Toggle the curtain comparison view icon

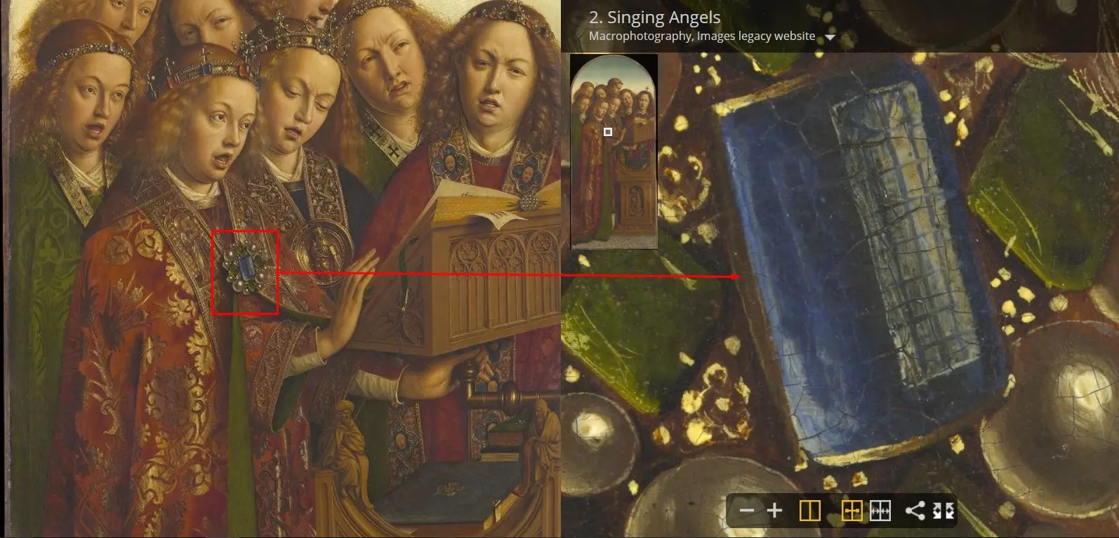pyautogui.click(x=880, y=511)
